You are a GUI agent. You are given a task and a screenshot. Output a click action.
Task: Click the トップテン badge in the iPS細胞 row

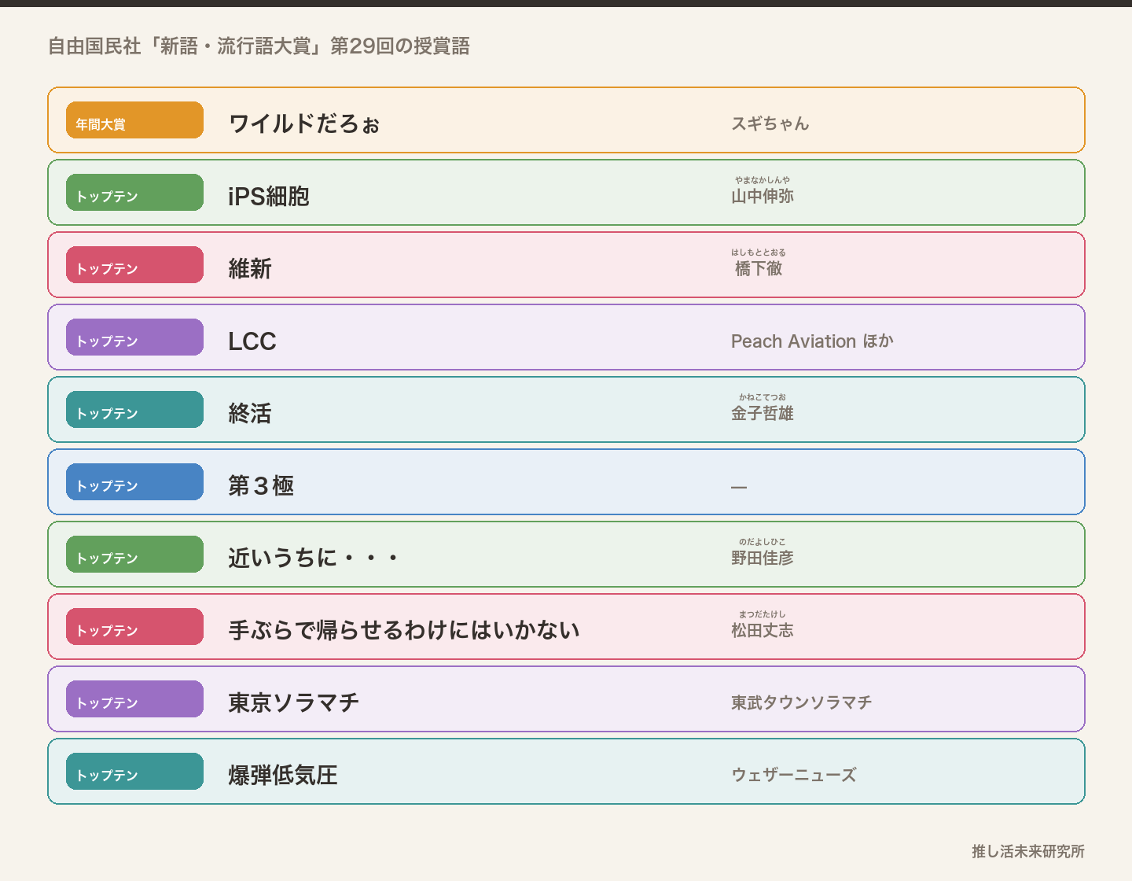click(x=134, y=193)
